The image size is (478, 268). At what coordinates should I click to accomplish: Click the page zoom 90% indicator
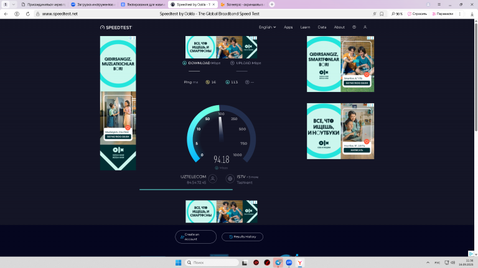397,14
